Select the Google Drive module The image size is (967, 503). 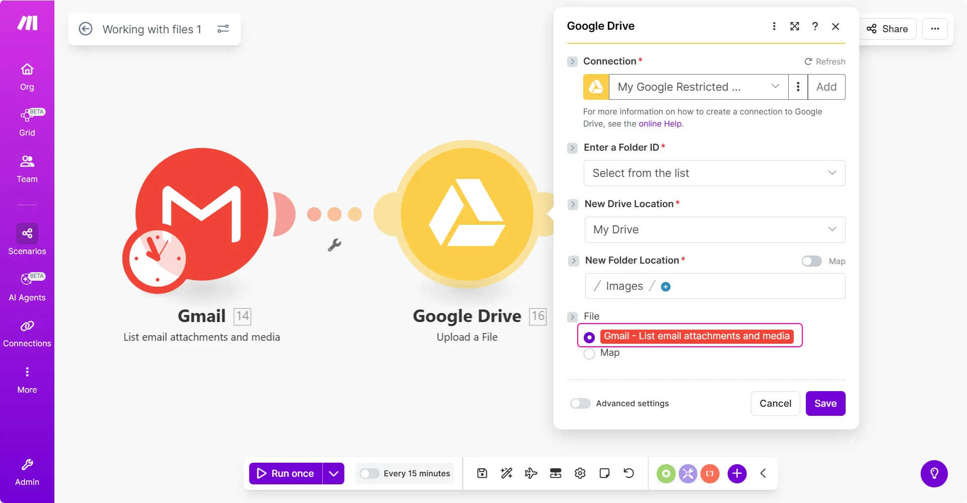(467, 214)
